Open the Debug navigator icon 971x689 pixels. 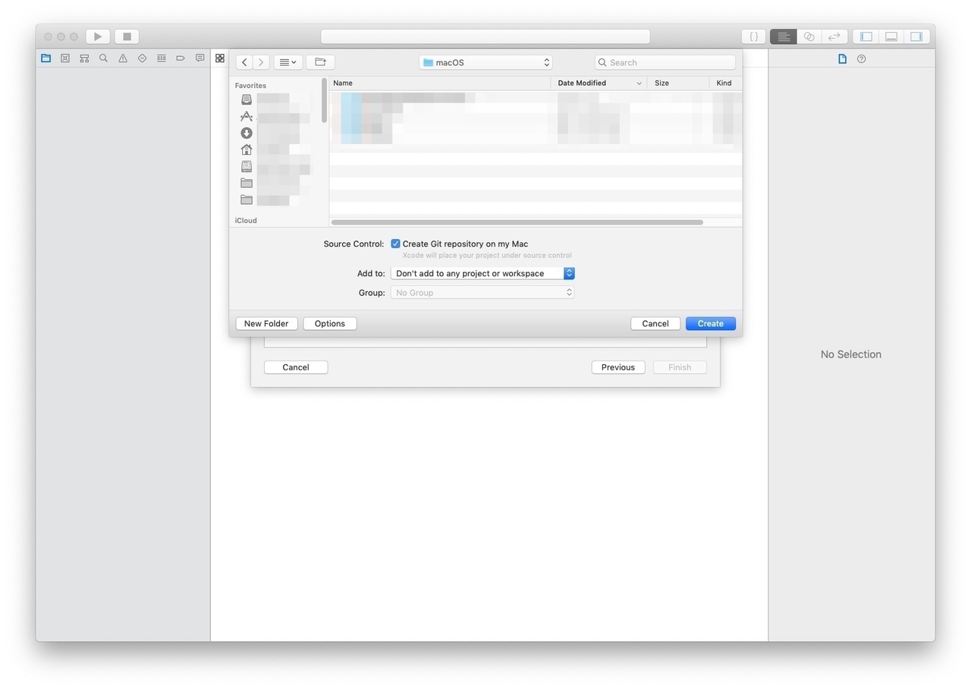pyautogui.click(x=162, y=58)
